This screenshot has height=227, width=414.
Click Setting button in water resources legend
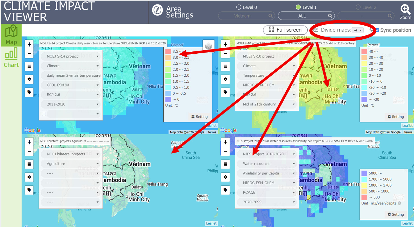(395, 214)
